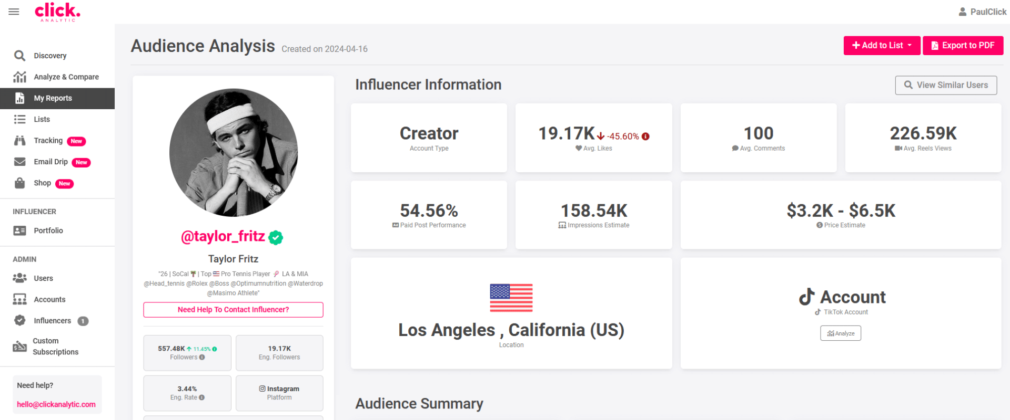
Task: Open Lists from the sidebar
Action: tap(42, 119)
